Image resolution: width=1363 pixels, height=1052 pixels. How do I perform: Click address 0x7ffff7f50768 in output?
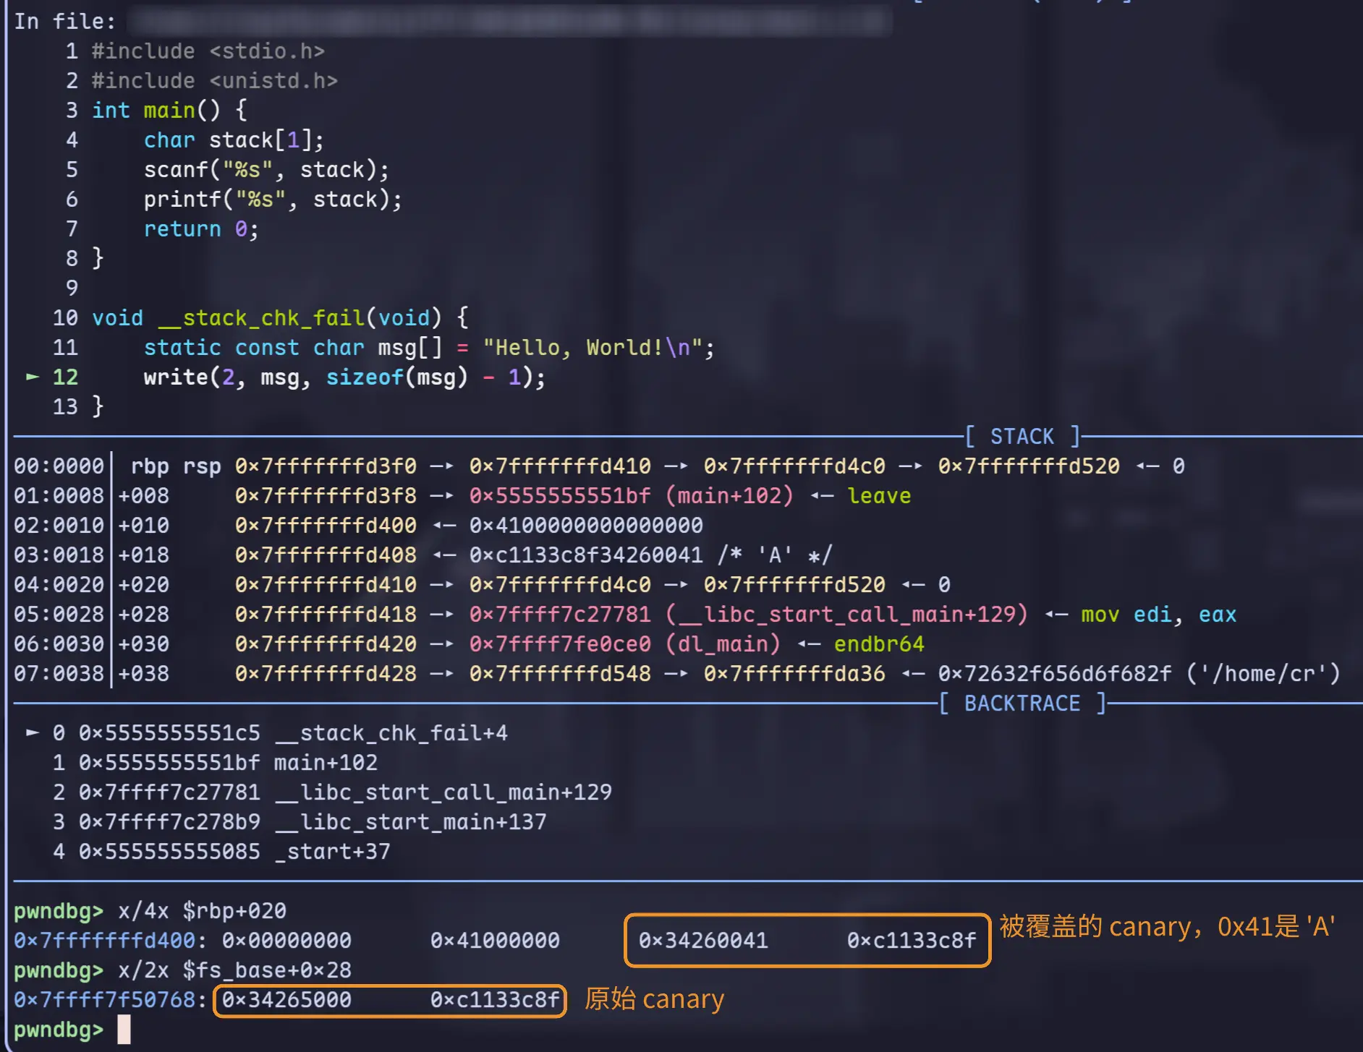(104, 1000)
